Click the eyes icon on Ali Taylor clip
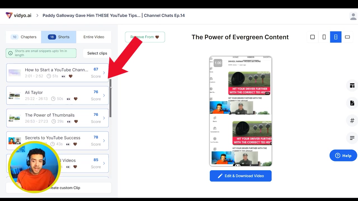The width and height of the screenshot is (358, 201). (68, 99)
